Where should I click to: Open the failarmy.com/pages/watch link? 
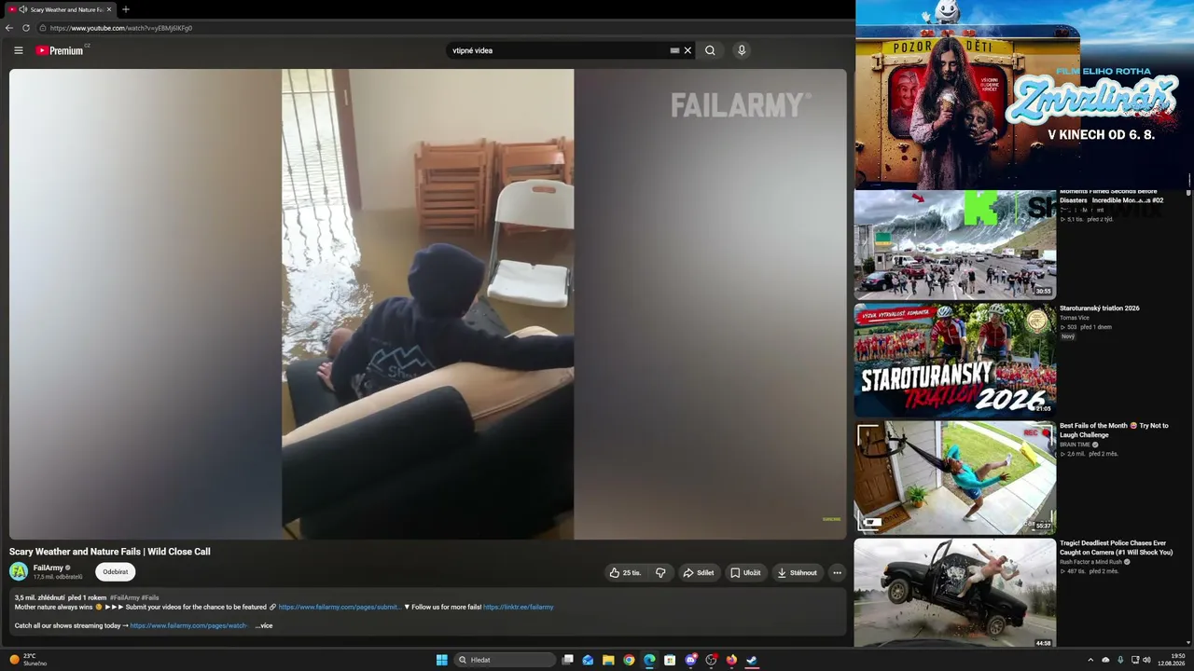[x=189, y=625]
